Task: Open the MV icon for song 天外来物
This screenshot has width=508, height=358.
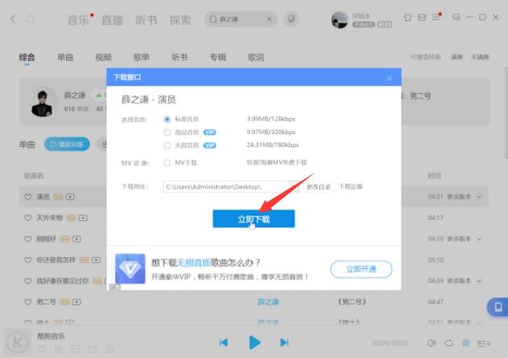Action: [83, 218]
